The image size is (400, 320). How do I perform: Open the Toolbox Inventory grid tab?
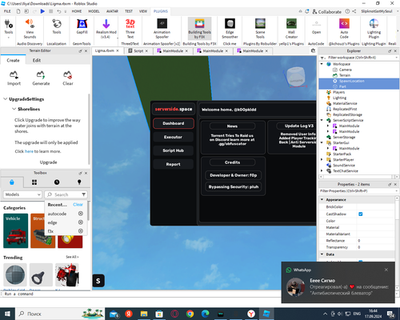[x=34, y=182]
